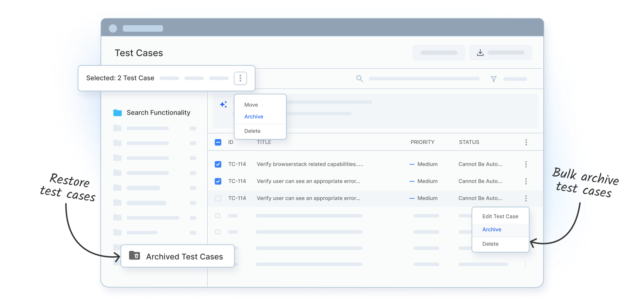Open the kebab menu on the bottom empty row

click(x=526, y=264)
